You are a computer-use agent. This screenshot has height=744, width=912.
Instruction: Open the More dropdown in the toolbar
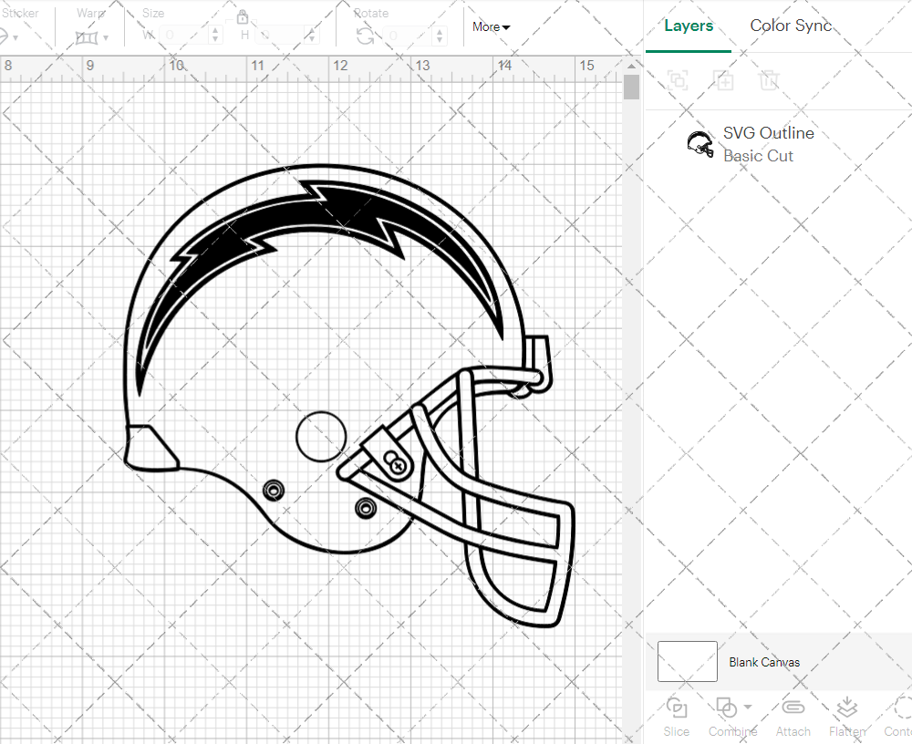(491, 27)
